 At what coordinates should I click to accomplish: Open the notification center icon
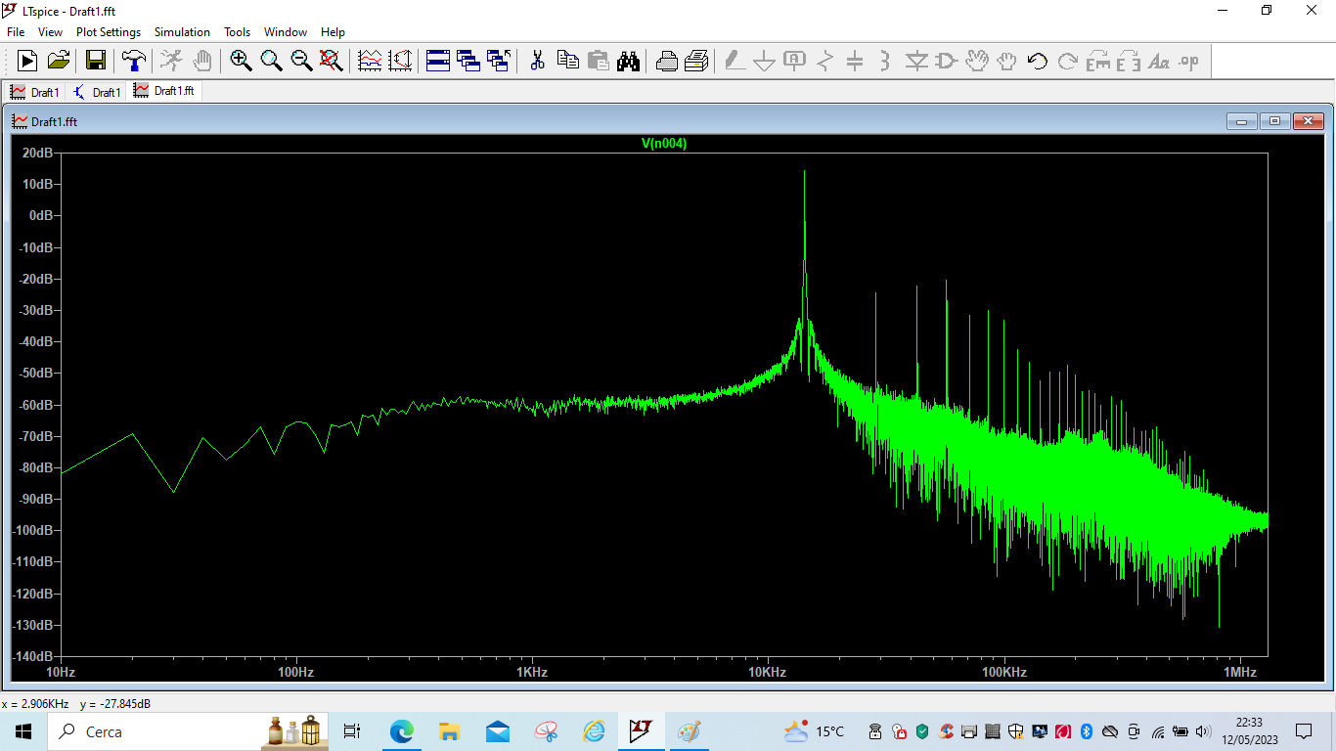coord(1303,731)
